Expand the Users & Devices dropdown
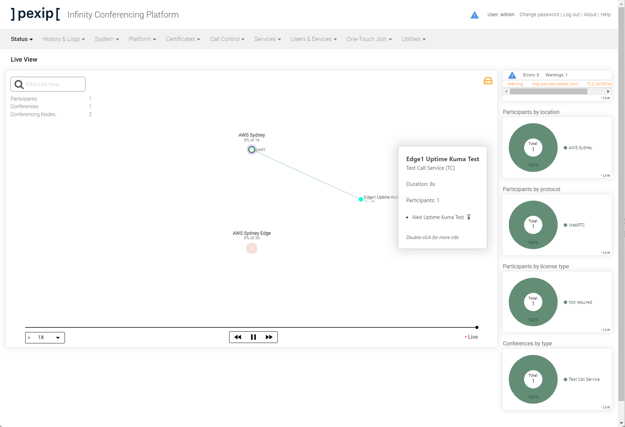 click(314, 39)
